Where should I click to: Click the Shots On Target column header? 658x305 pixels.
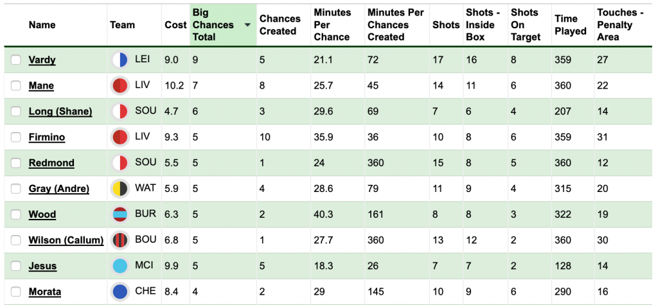click(526, 25)
